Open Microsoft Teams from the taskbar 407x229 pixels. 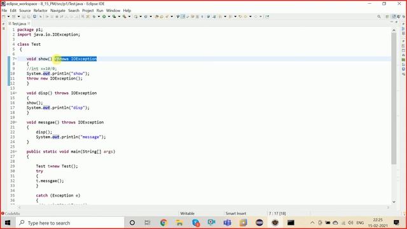228,223
